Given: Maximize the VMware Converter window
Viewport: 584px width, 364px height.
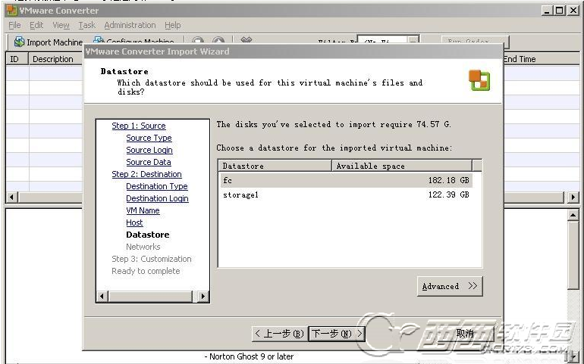Looking at the screenshot, I should tap(560, 11).
